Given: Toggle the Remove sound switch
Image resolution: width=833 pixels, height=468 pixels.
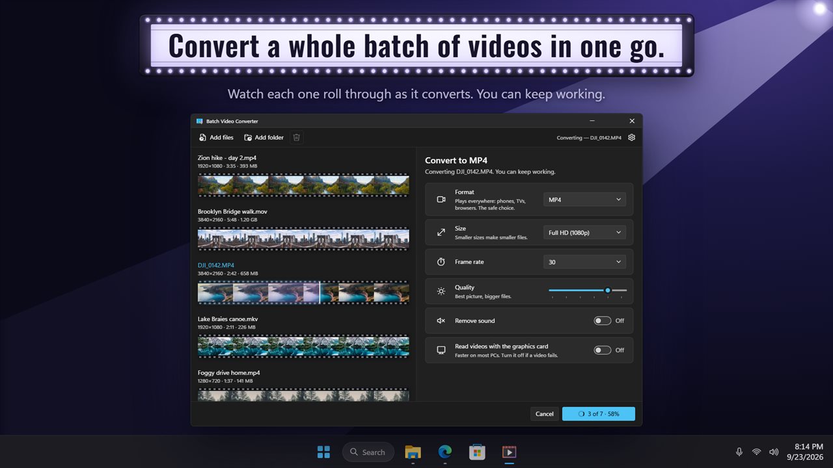Looking at the screenshot, I should coord(603,320).
